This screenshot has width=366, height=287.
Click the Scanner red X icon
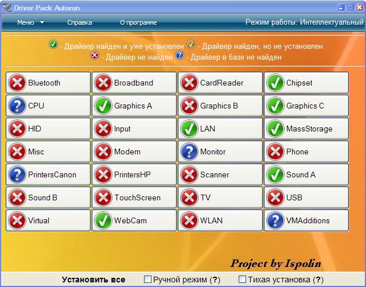click(189, 174)
